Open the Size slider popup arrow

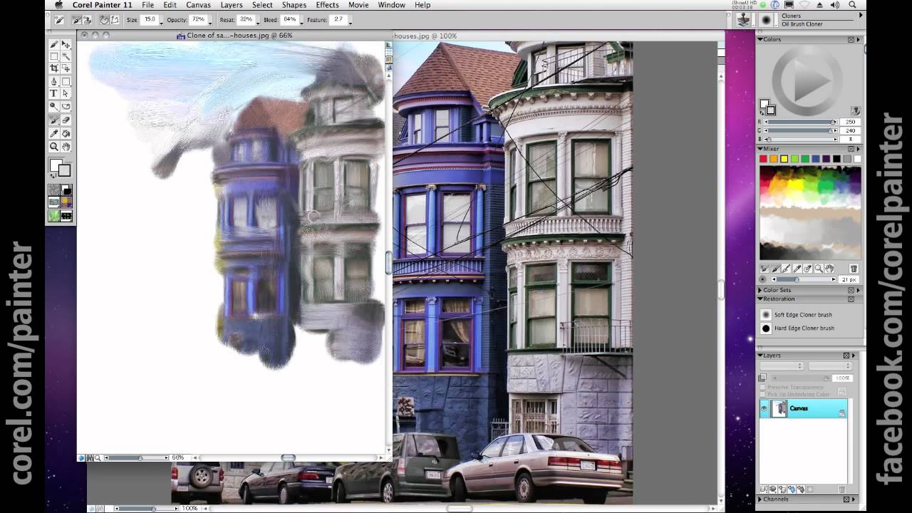[161, 21]
